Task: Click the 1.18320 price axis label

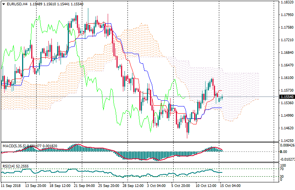Action: (286, 2)
